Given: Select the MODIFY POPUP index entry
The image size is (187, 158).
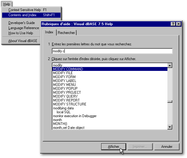Looking at the screenshot, I should click(x=110, y=89).
